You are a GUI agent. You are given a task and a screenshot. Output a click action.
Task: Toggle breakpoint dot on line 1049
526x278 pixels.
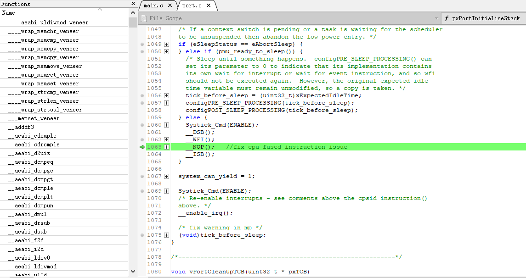click(x=142, y=44)
